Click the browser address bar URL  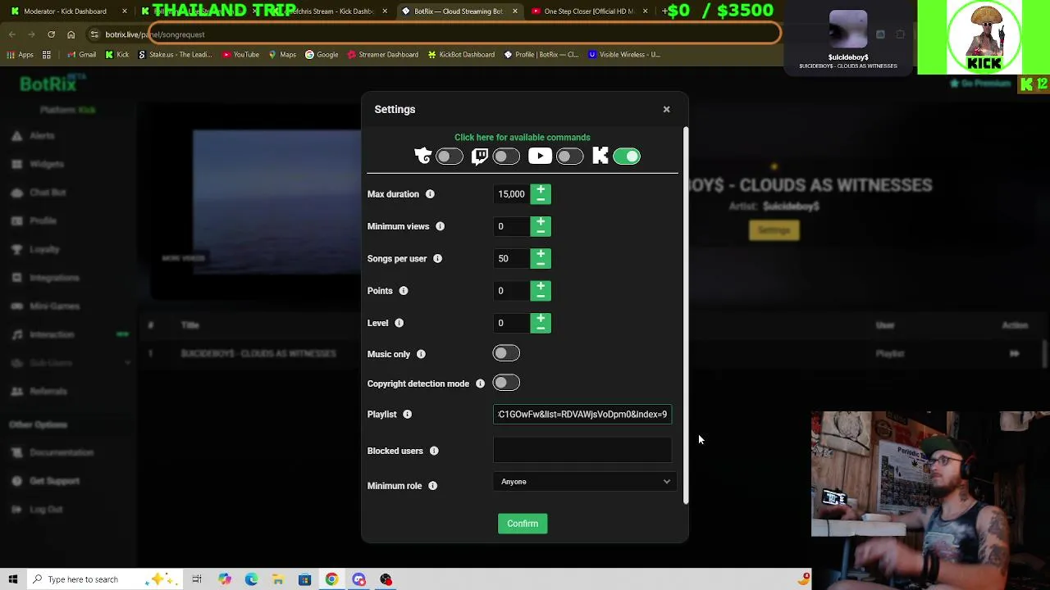pos(155,34)
